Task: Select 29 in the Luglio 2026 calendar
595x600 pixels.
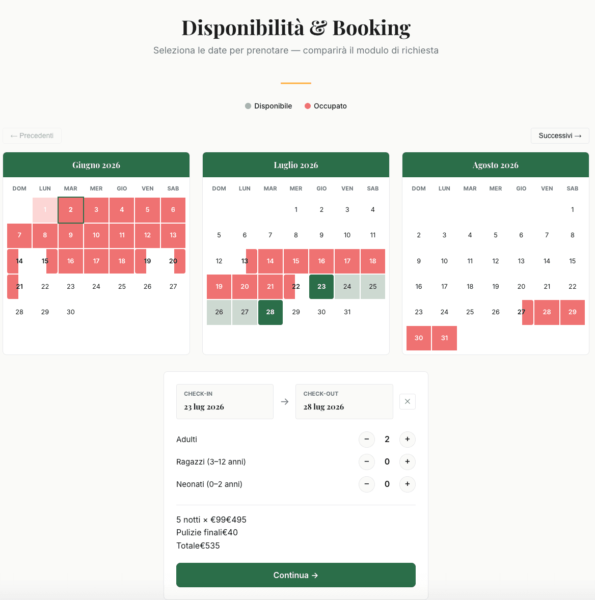Action: pyautogui.click(x=296, y=312)
